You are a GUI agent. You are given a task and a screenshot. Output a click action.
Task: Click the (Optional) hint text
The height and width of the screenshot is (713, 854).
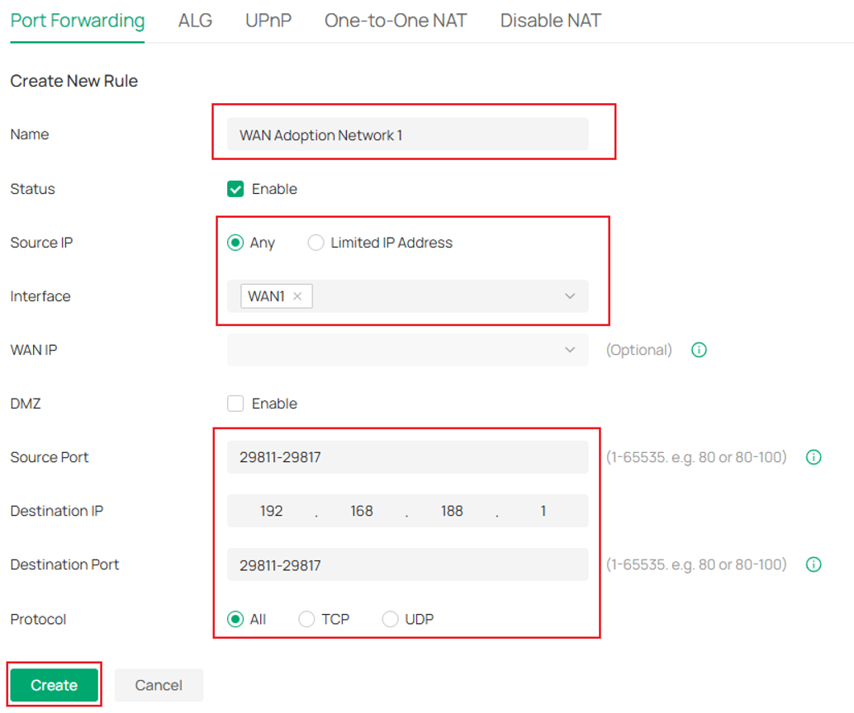tap(639, 350)
